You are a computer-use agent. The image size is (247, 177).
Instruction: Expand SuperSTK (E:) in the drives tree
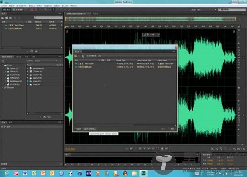coord(5,75)
